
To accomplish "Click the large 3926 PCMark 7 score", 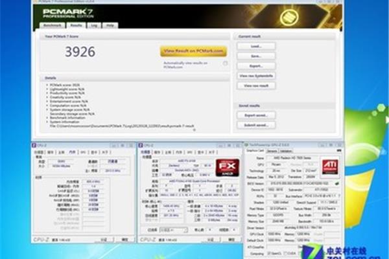I will [x=80, y=52].
